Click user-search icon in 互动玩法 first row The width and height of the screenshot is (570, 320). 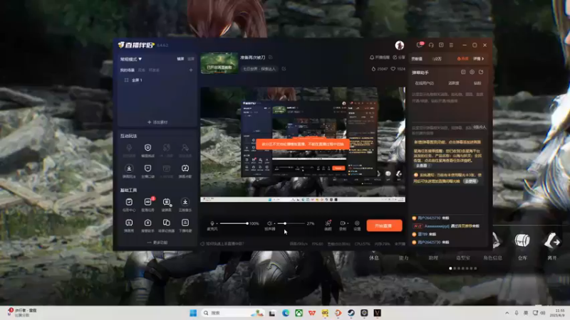click(x=185, y=148)
